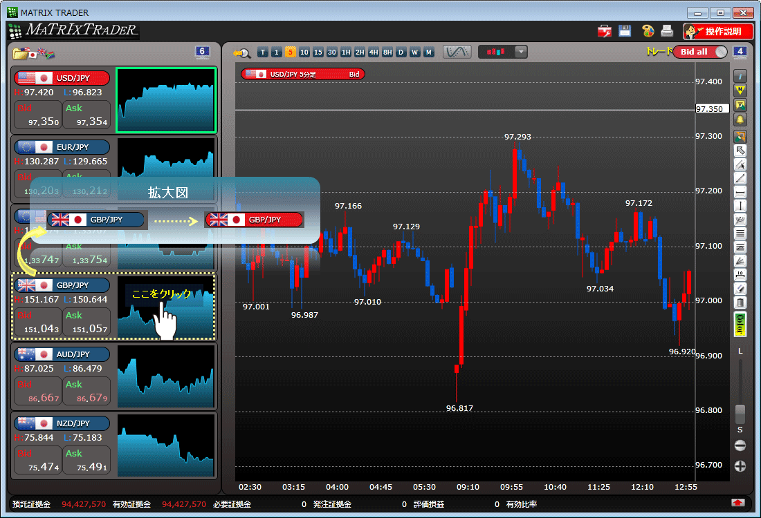Select the vertical line tool
This screenshot has height=518, width=761.
(x=740, y=206)
